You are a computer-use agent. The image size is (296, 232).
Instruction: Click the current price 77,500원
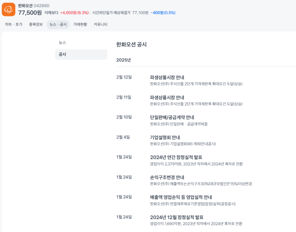[x=30, y=13]
